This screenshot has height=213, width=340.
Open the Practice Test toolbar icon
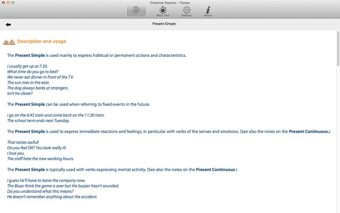click(x=136, y=12)
